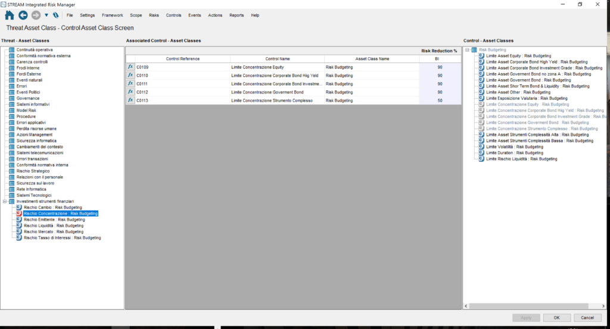This screenshot has height=329, width=610.
Task: Click the fx icon for C0111
Action: [x=130, y=83]
